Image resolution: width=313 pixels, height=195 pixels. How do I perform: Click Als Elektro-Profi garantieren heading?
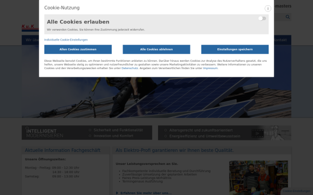click(175, 150)
